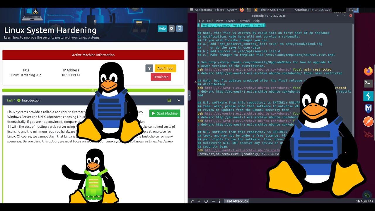Select the THM AttackBox tab
Image resolution: width=375 pixels, height=211 pixels.
click(x=237, y=201)
